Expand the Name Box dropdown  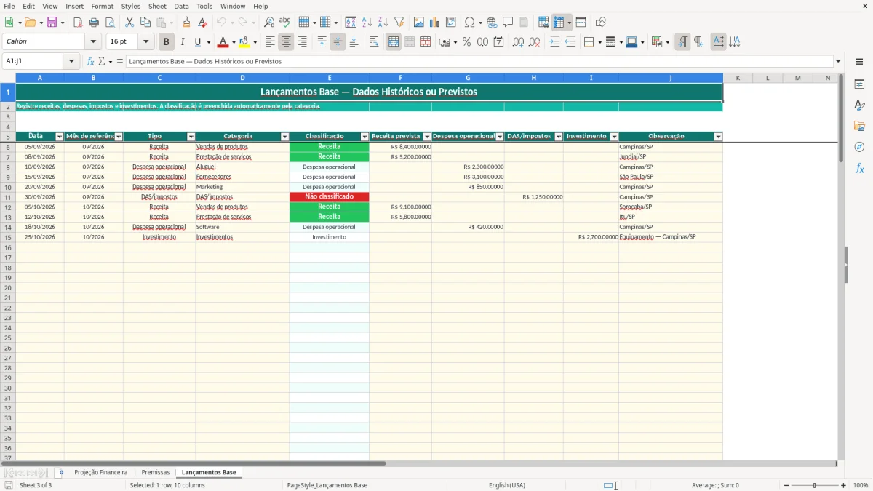71,62
